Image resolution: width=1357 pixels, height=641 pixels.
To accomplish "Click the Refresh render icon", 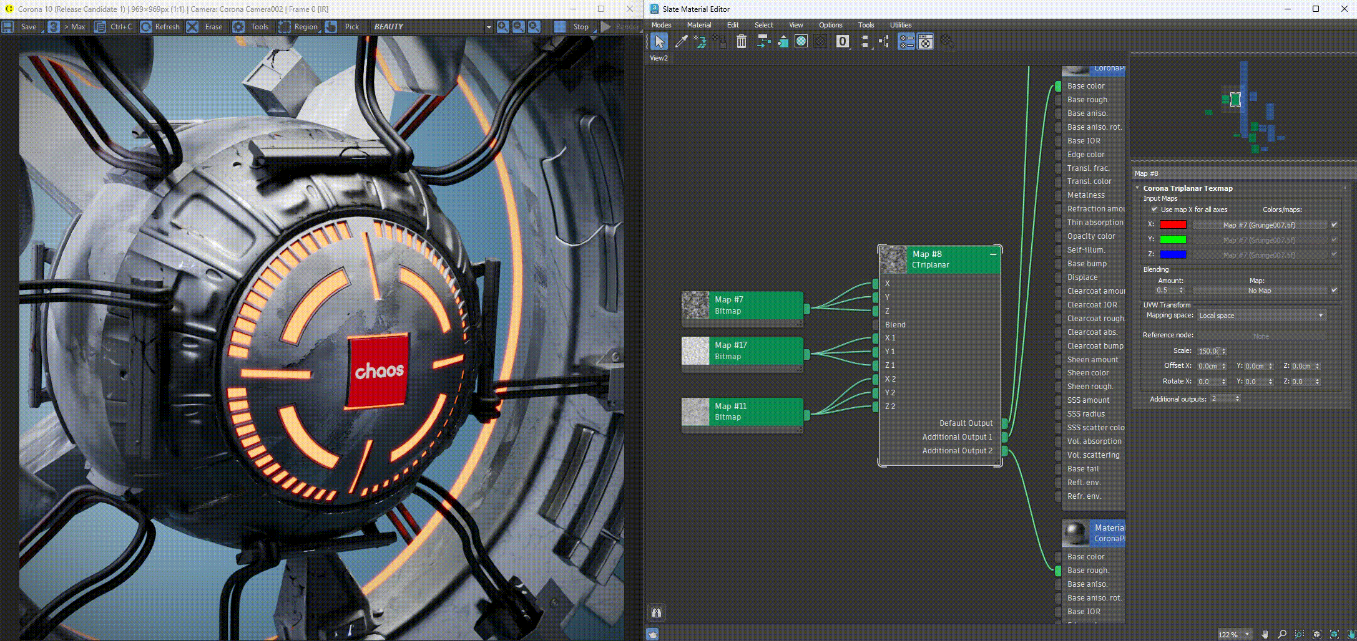I will tap(146, 27).
